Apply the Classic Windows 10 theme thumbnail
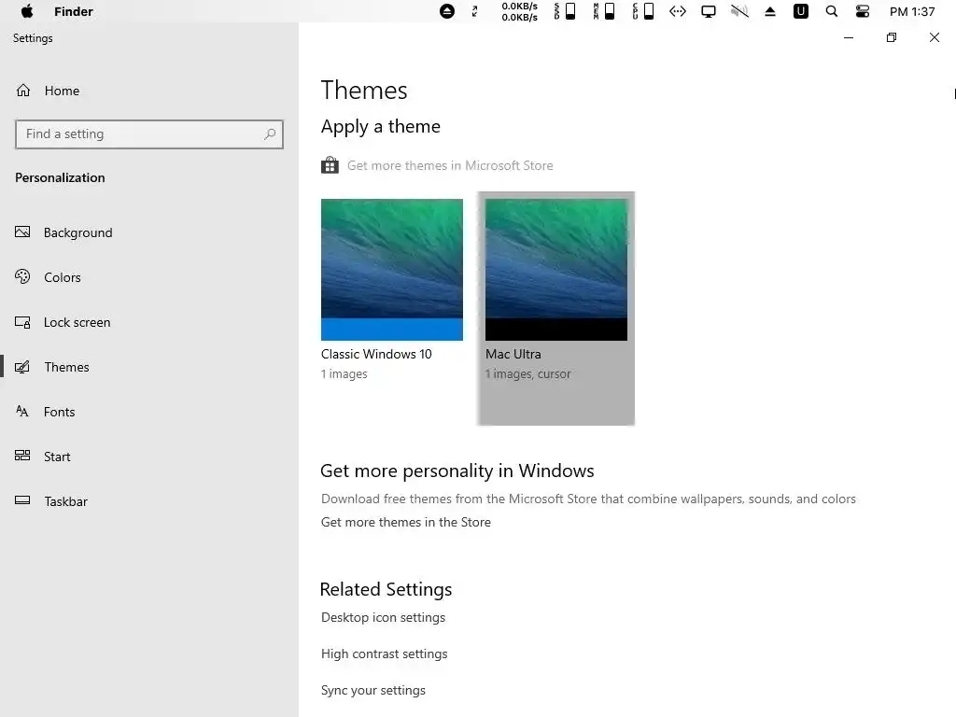956x717 pixels. pos(392,270)
